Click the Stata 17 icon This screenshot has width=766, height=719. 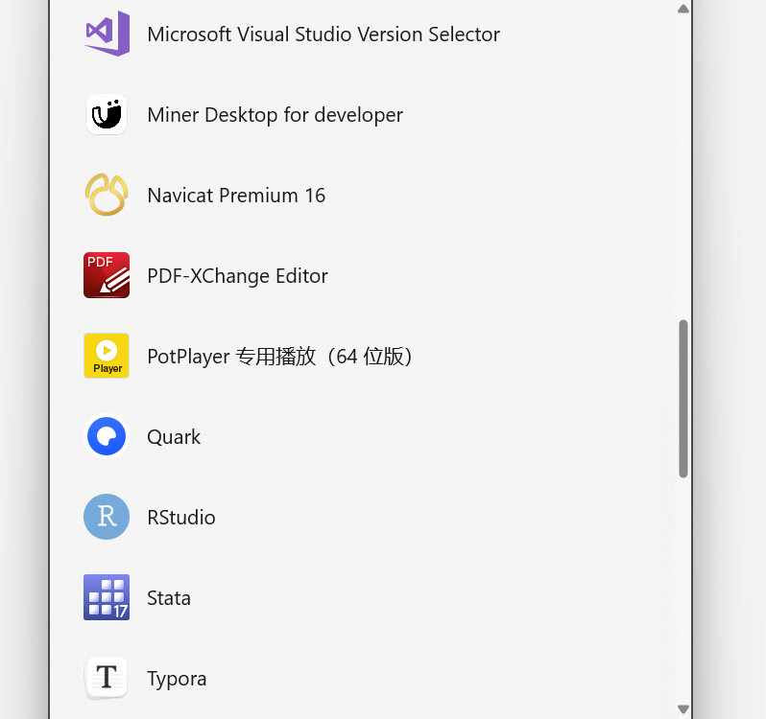[x=107, y=597]
